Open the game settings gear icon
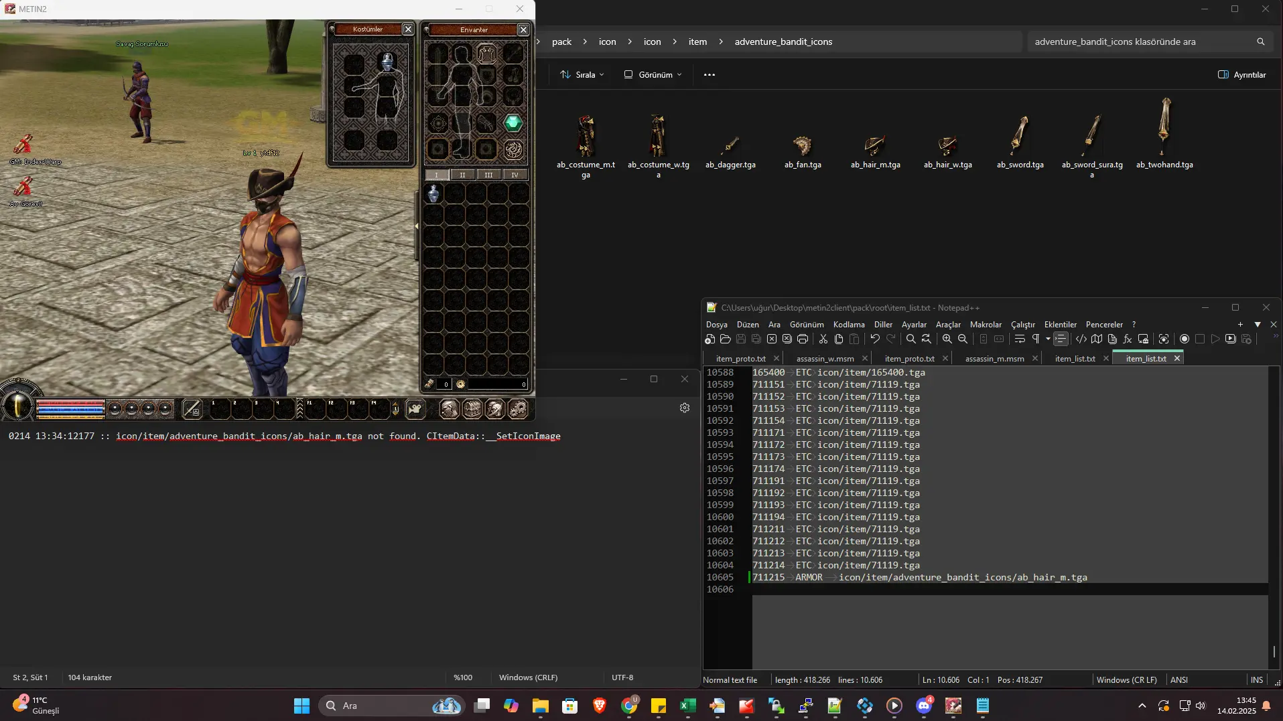 (x=518, y=408)
